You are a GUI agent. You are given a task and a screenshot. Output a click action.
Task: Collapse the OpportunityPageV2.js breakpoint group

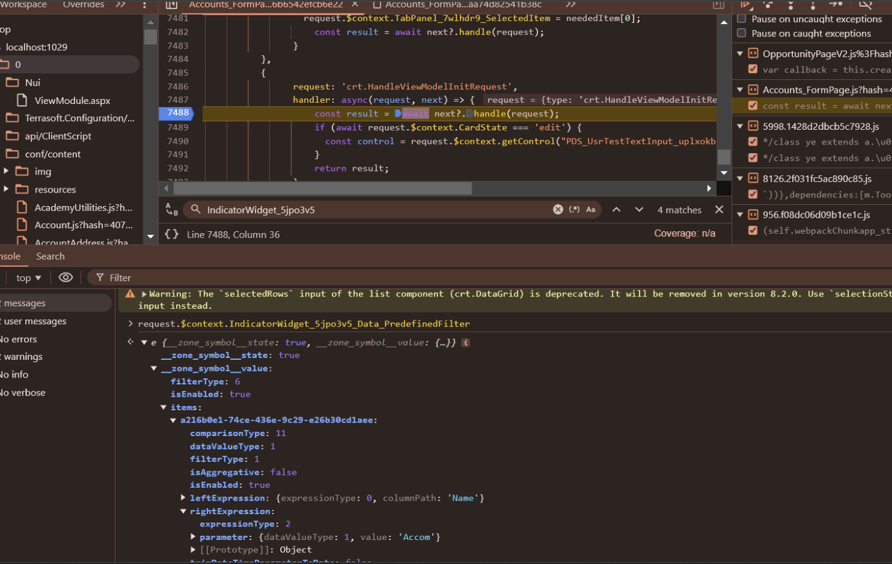[x=741, y=54]
